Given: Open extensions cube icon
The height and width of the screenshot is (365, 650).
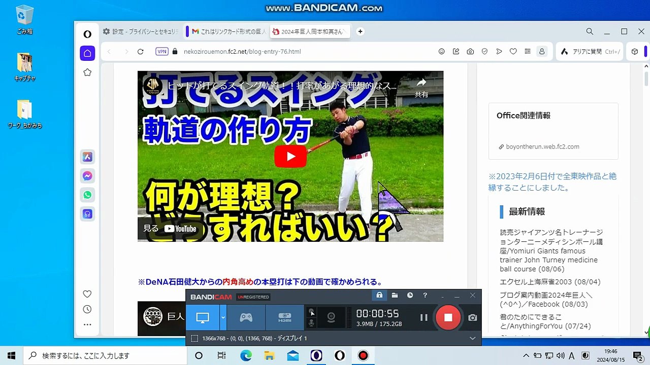Looking at the screenshot, I should coord(635,52).
